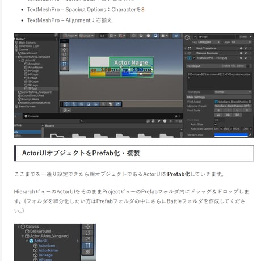Click the blue Vertex Color swatch
The image size is (261, 261).
[x=231, y=135]
